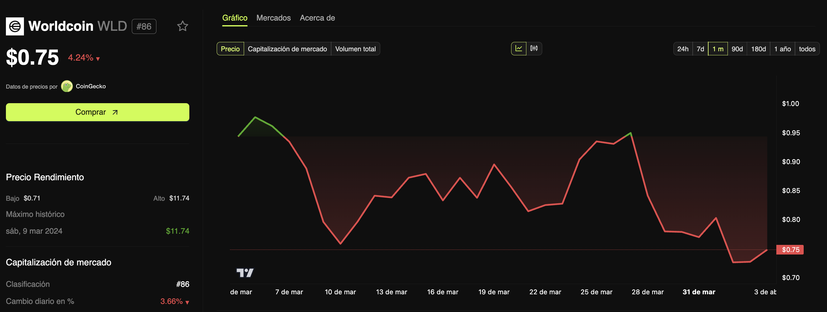The height and width of the screenshot is (312, 827).
Task: Click the 4.24% price change indicator
Action: tap(84, 58)
